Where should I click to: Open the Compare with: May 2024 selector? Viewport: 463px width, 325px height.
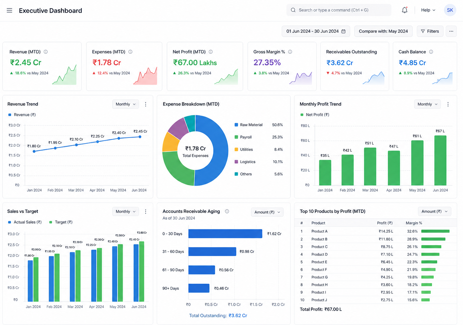click(383, 31)
